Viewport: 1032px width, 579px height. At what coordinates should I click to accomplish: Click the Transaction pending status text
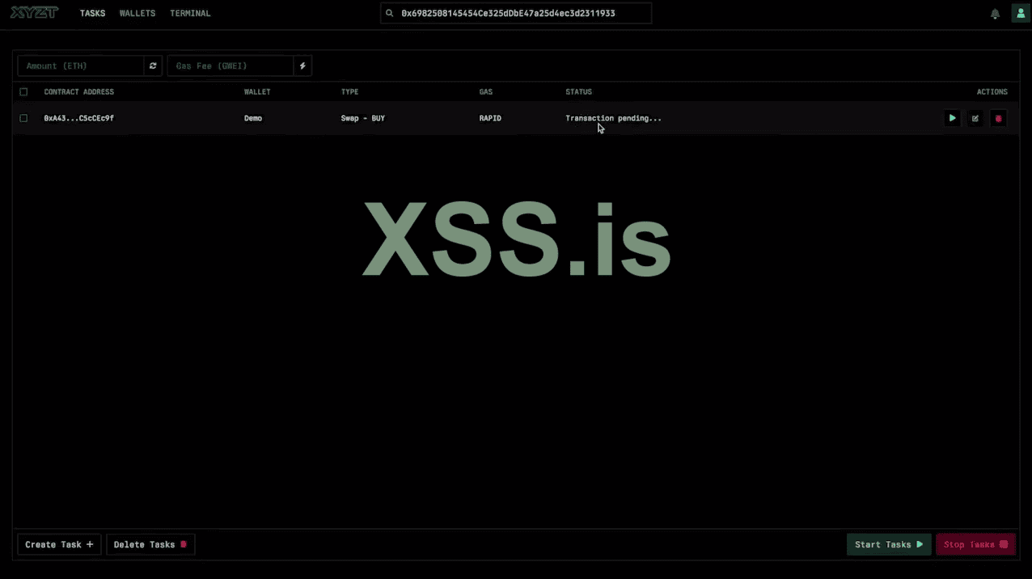click(613, 118)
